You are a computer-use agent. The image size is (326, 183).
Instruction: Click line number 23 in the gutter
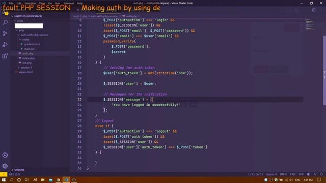tap(79, 100)
